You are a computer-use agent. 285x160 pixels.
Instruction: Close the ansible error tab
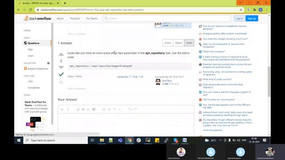pyautogui.click(x=58, y=3)
